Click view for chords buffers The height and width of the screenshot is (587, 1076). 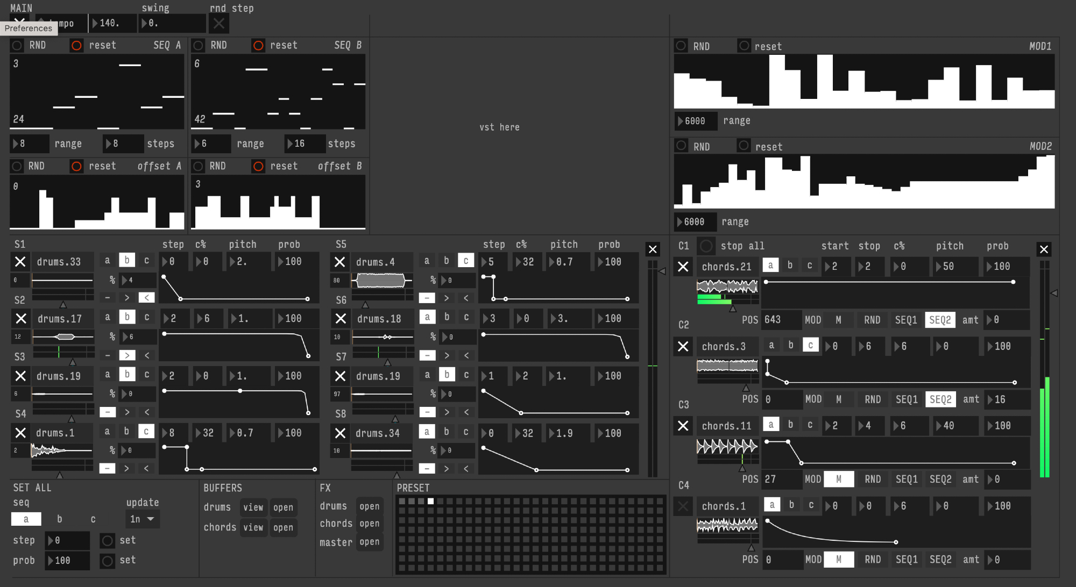click(253, 527)
